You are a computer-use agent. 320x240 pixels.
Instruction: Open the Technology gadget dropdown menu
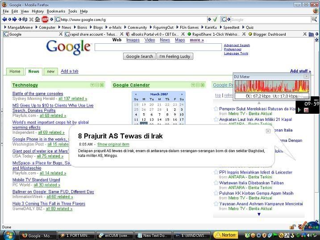click(92, 85)
